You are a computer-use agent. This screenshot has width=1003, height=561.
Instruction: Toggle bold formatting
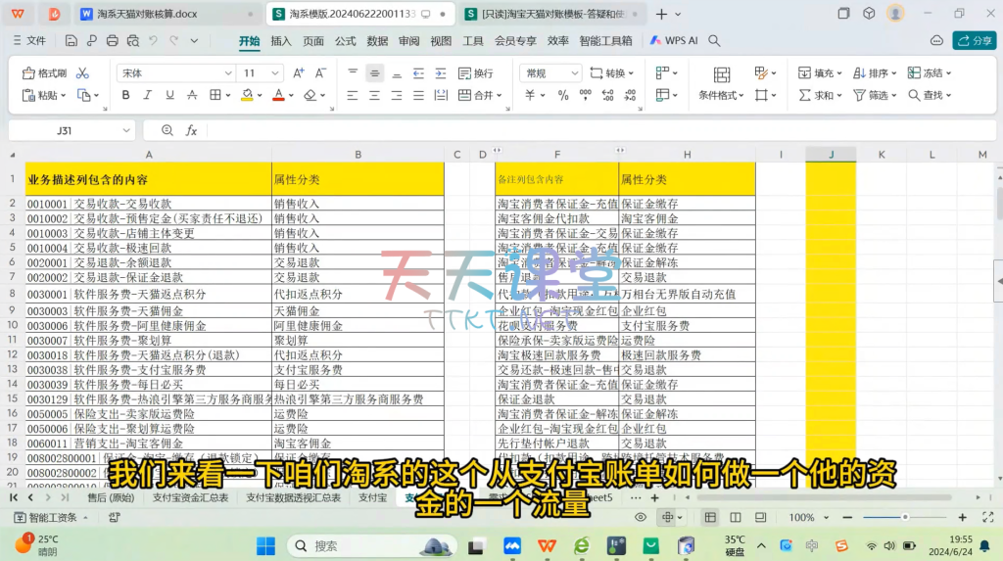coord(125,95)
